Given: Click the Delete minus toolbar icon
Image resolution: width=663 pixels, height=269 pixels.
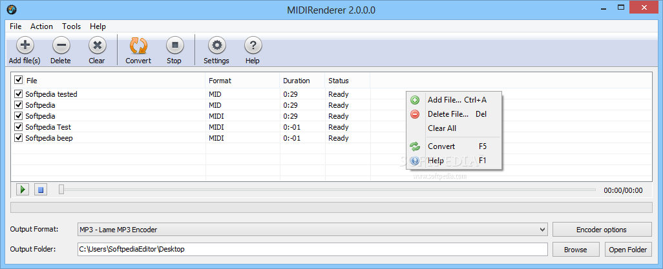Looking at the screenshot, I should coord(61,45).
